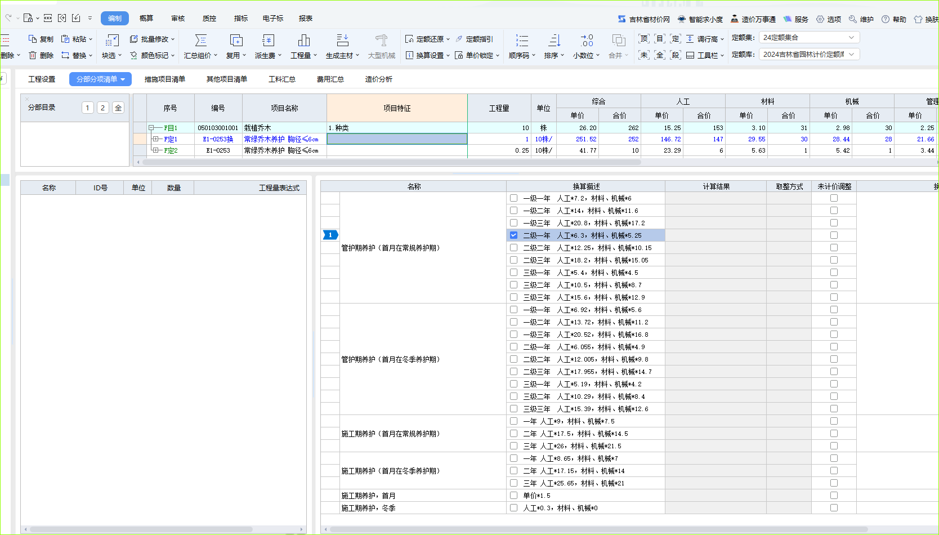Click the 汇总组价 sigma icon

200,40
